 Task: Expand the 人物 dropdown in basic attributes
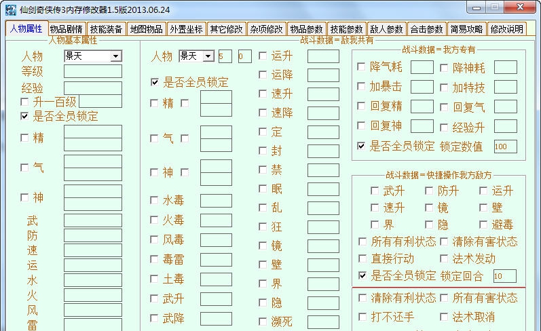coord(116,56)
